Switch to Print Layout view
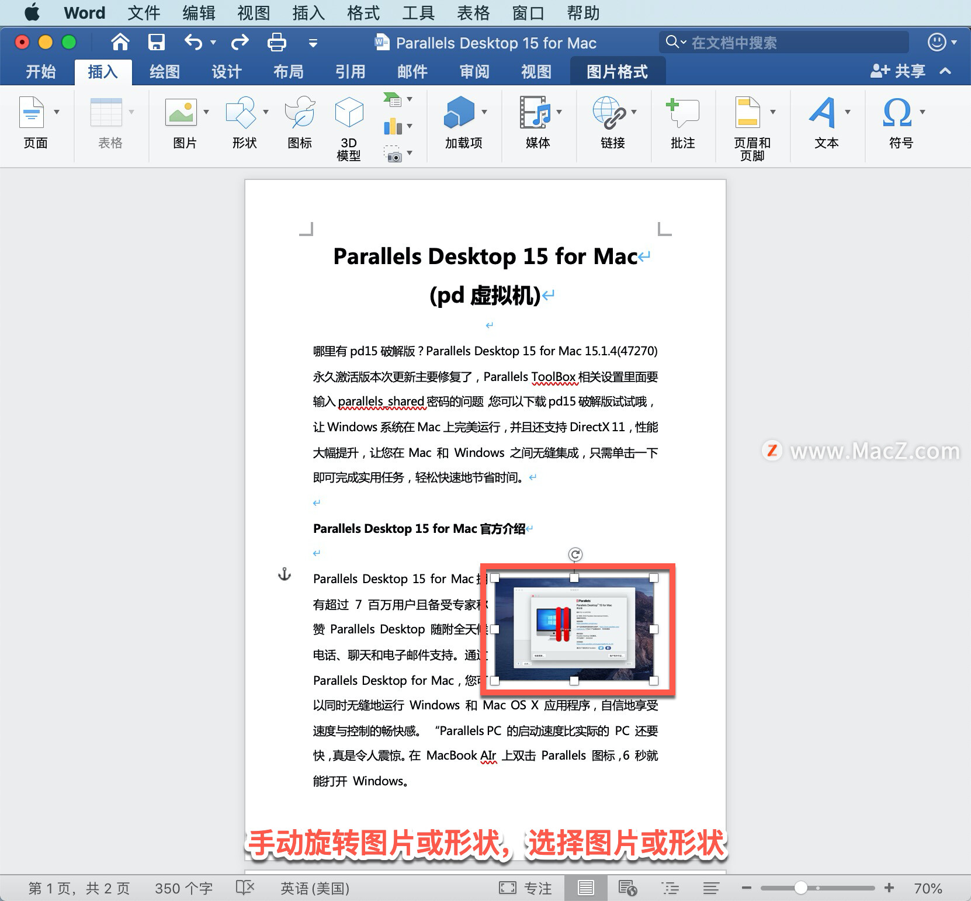Image resolution: width=971 pixels, height=901 pixels. 585,888
